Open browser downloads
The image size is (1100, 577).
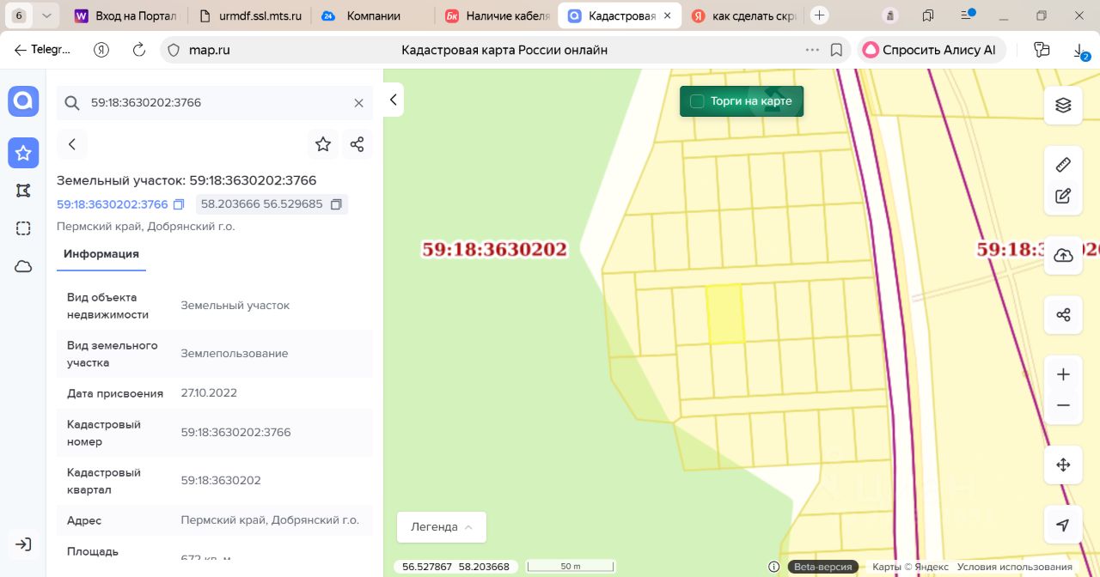point(1080,52)
